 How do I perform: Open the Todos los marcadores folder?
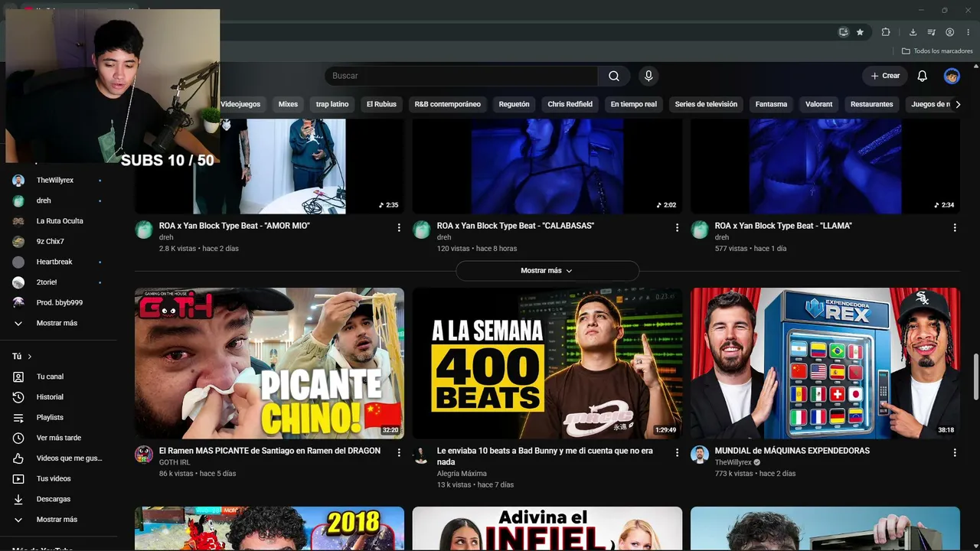[937, 51]
